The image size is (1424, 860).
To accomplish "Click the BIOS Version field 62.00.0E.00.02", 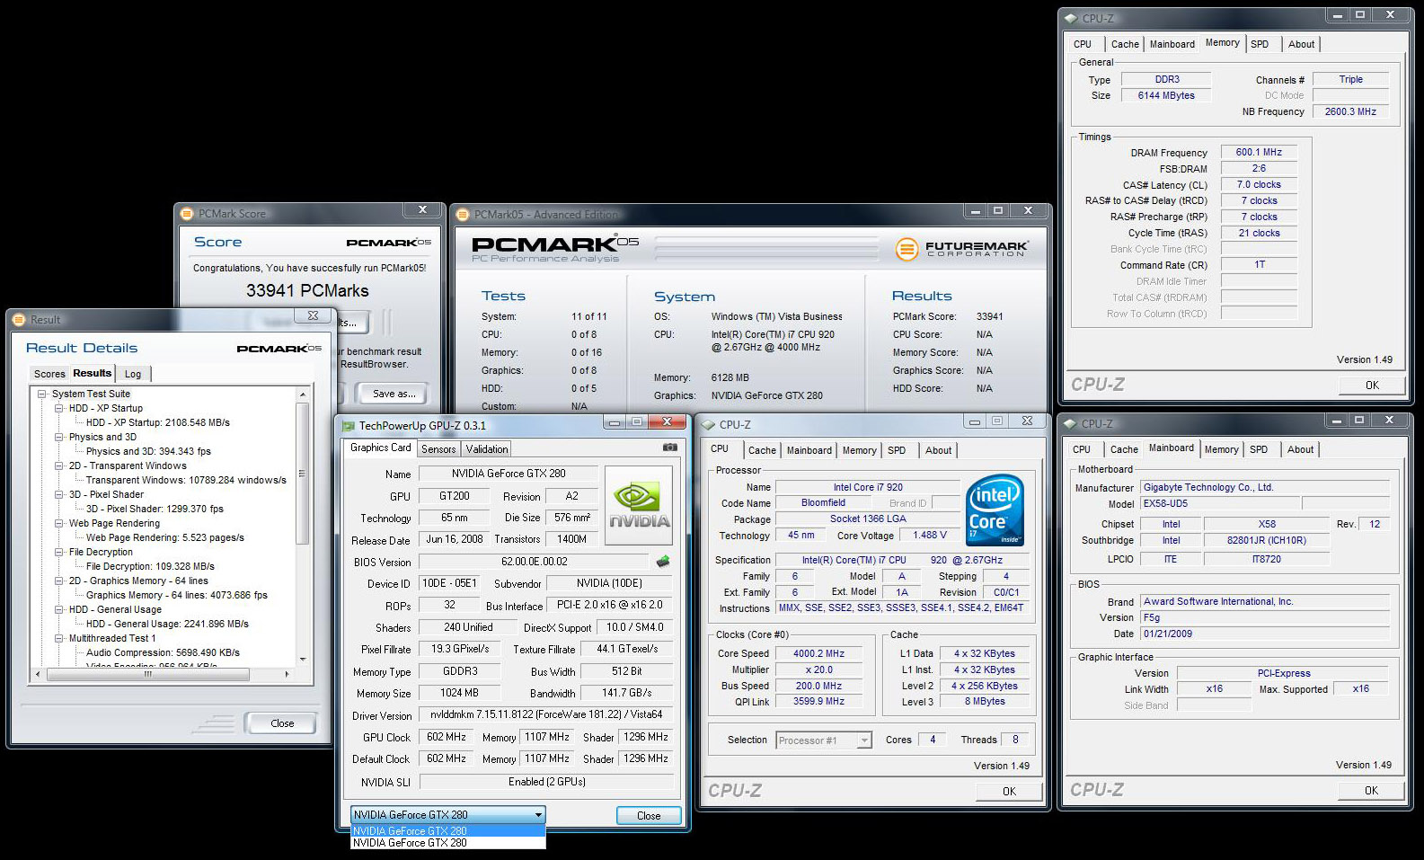I will (535, 562).
